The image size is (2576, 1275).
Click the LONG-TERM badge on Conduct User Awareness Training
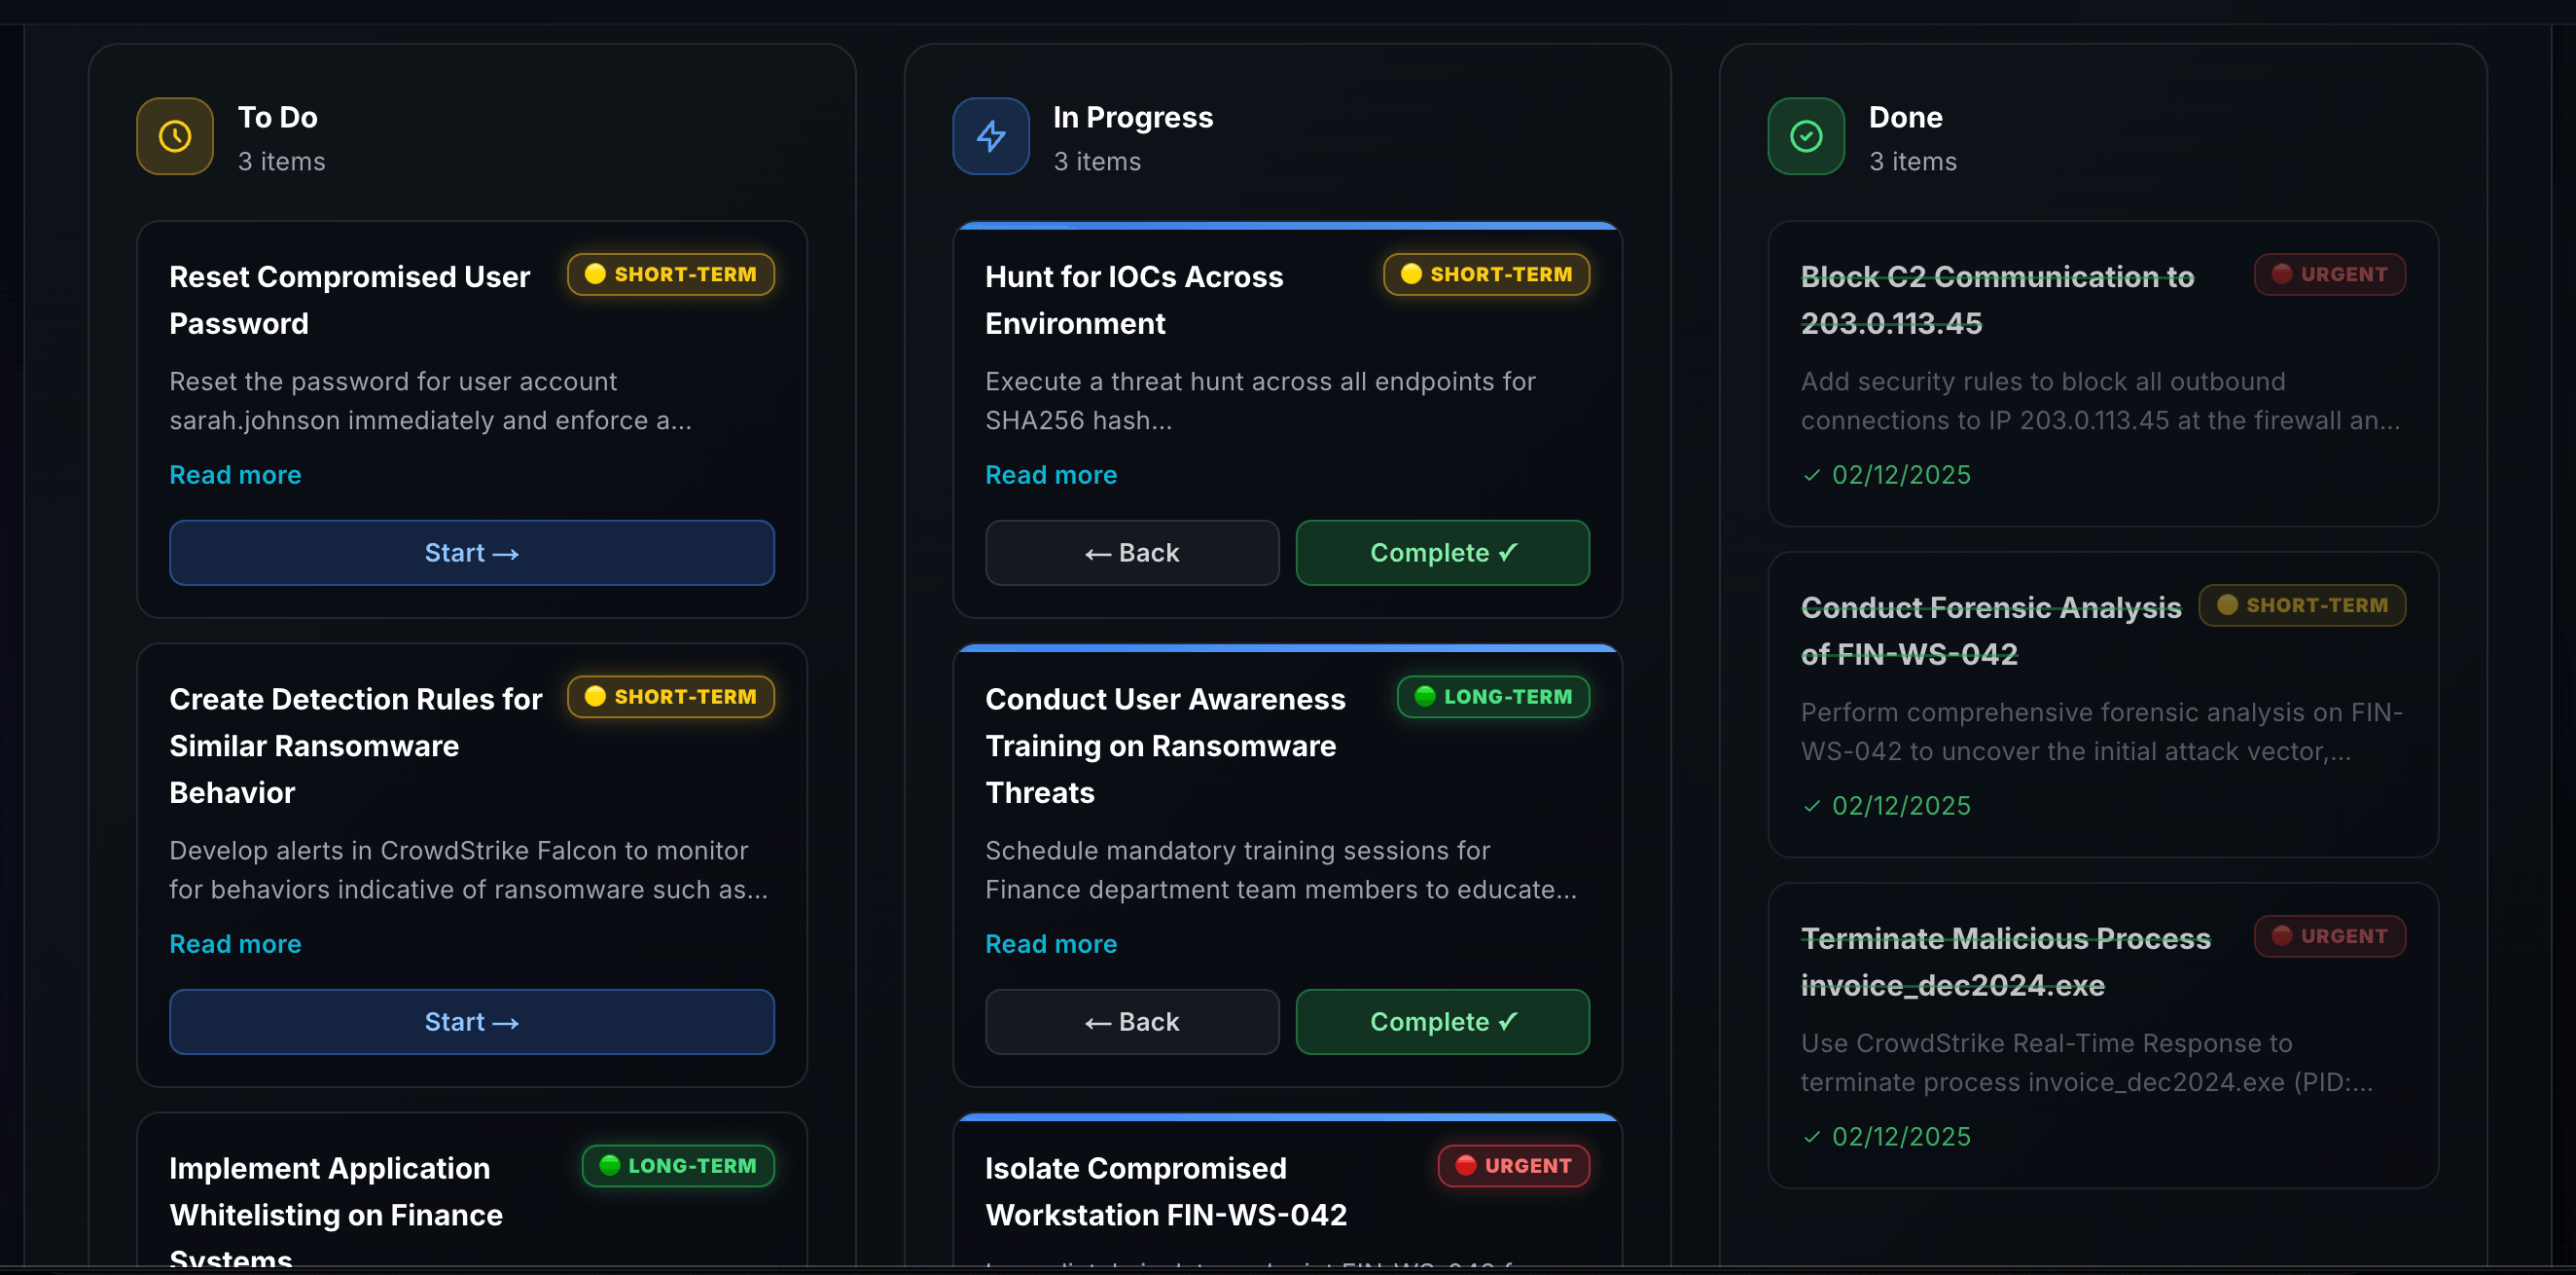1493,697
